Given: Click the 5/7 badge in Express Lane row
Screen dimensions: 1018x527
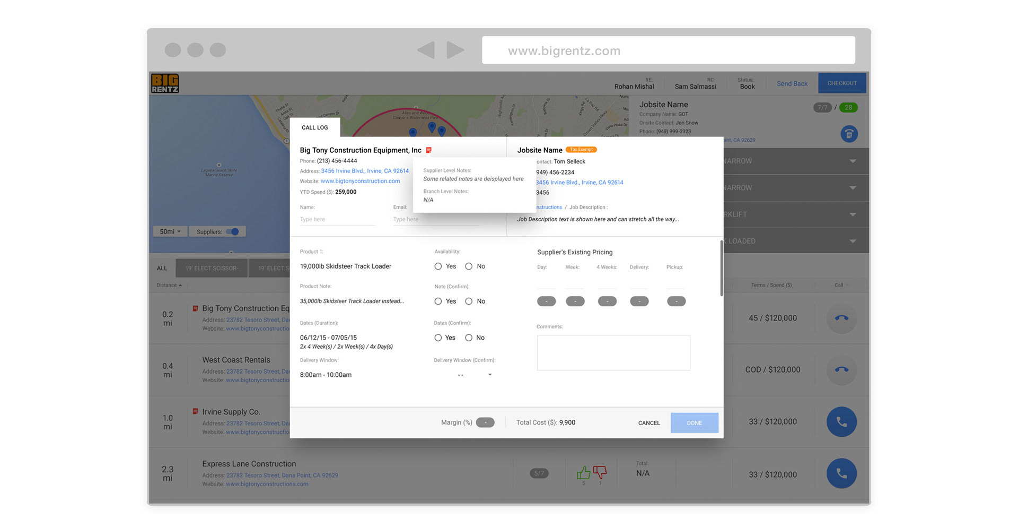Looking at the screenshot, I should (x=539, y=473).
